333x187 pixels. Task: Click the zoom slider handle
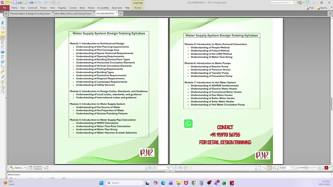coord(306,168)
